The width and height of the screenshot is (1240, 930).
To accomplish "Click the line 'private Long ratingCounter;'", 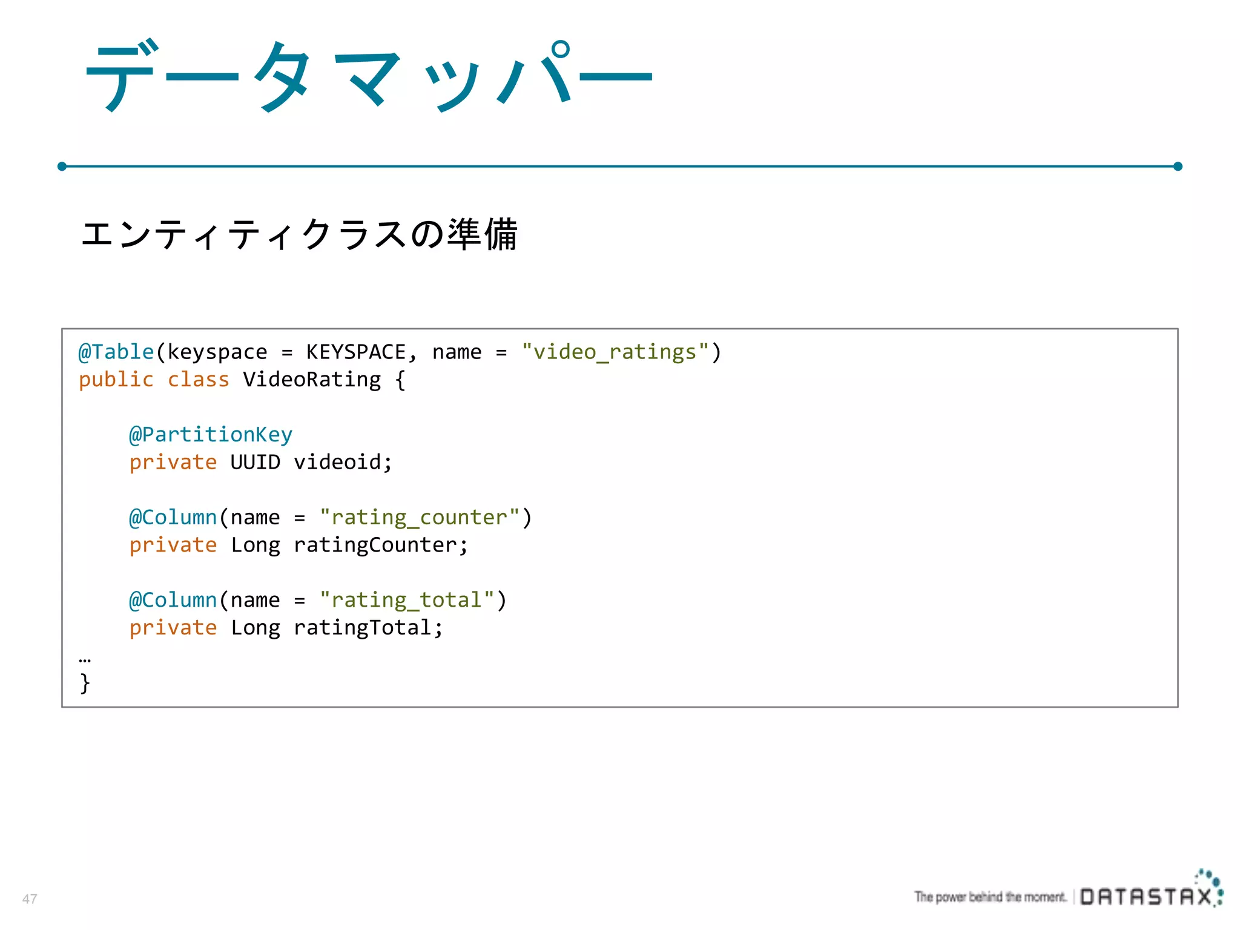I will pyautogui.click(x=299, y=546).
